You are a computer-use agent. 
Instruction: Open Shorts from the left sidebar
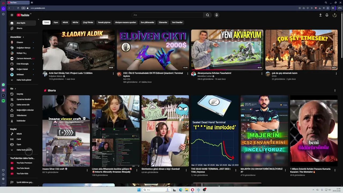pyautogui.click(x=23, y=28)
